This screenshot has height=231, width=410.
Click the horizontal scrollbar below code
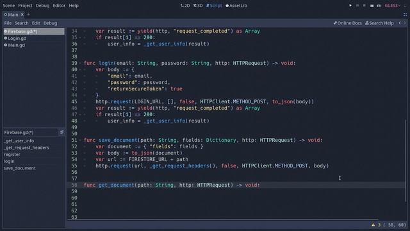(222, 219)
